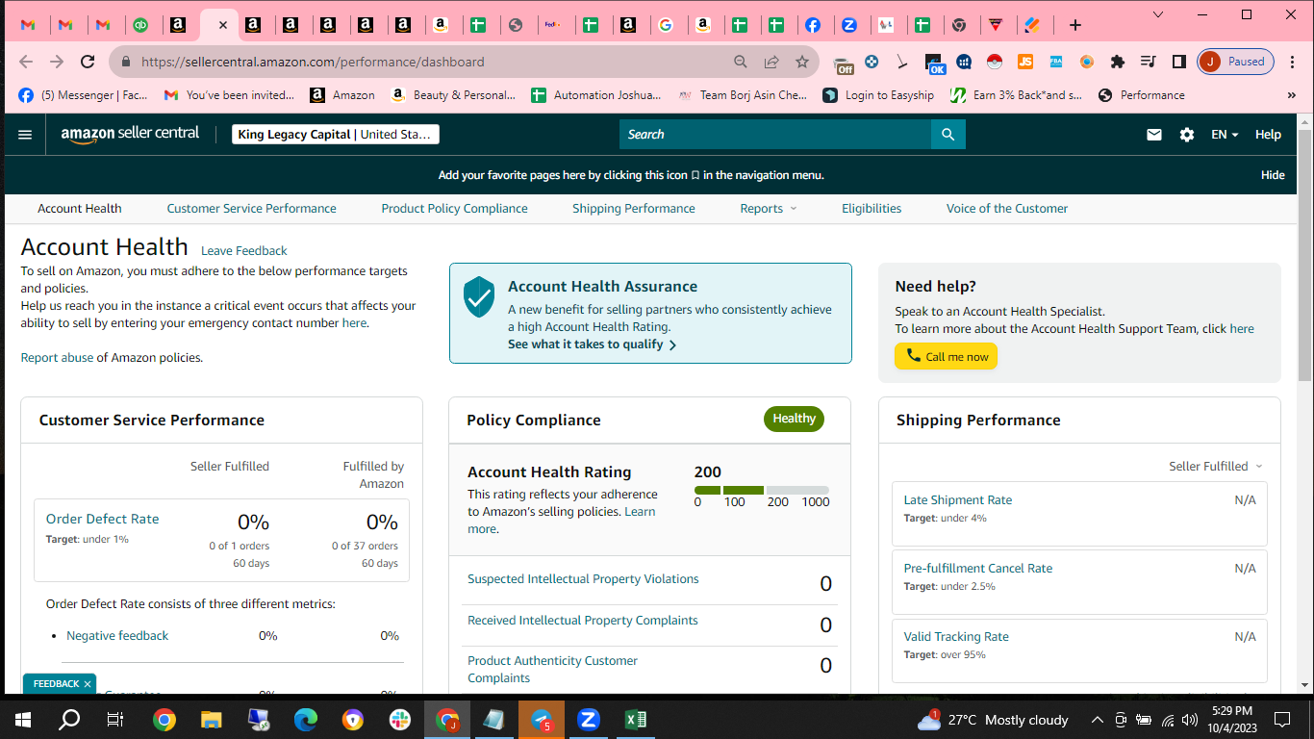The width and height of the screenshot is (1314, 739).
Task: Open the Late Shipment Rate card
Action: tap(1079, 514)
